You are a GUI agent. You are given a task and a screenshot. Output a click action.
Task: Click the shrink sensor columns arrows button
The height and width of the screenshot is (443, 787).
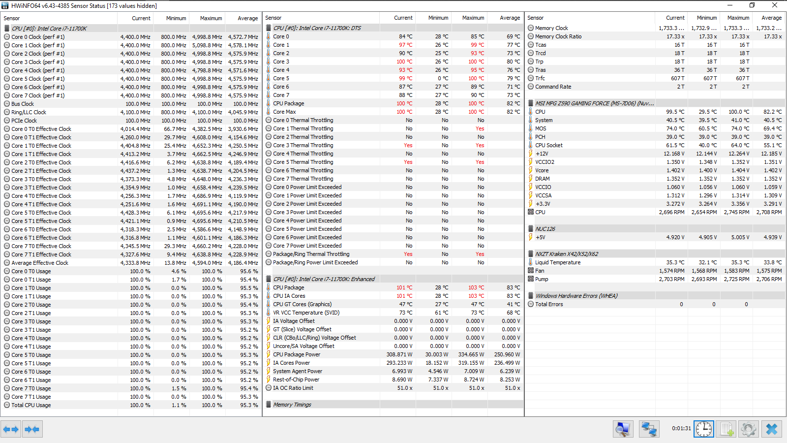click(32, 429)
